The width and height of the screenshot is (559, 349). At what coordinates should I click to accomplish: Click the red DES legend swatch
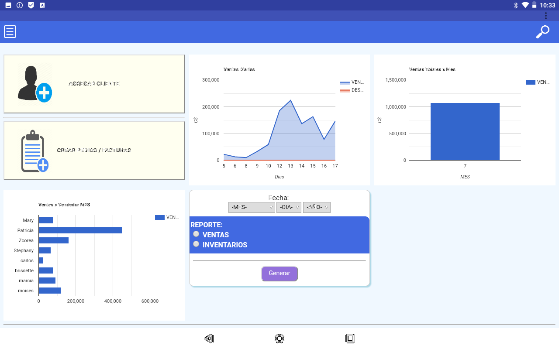point(345,90)
